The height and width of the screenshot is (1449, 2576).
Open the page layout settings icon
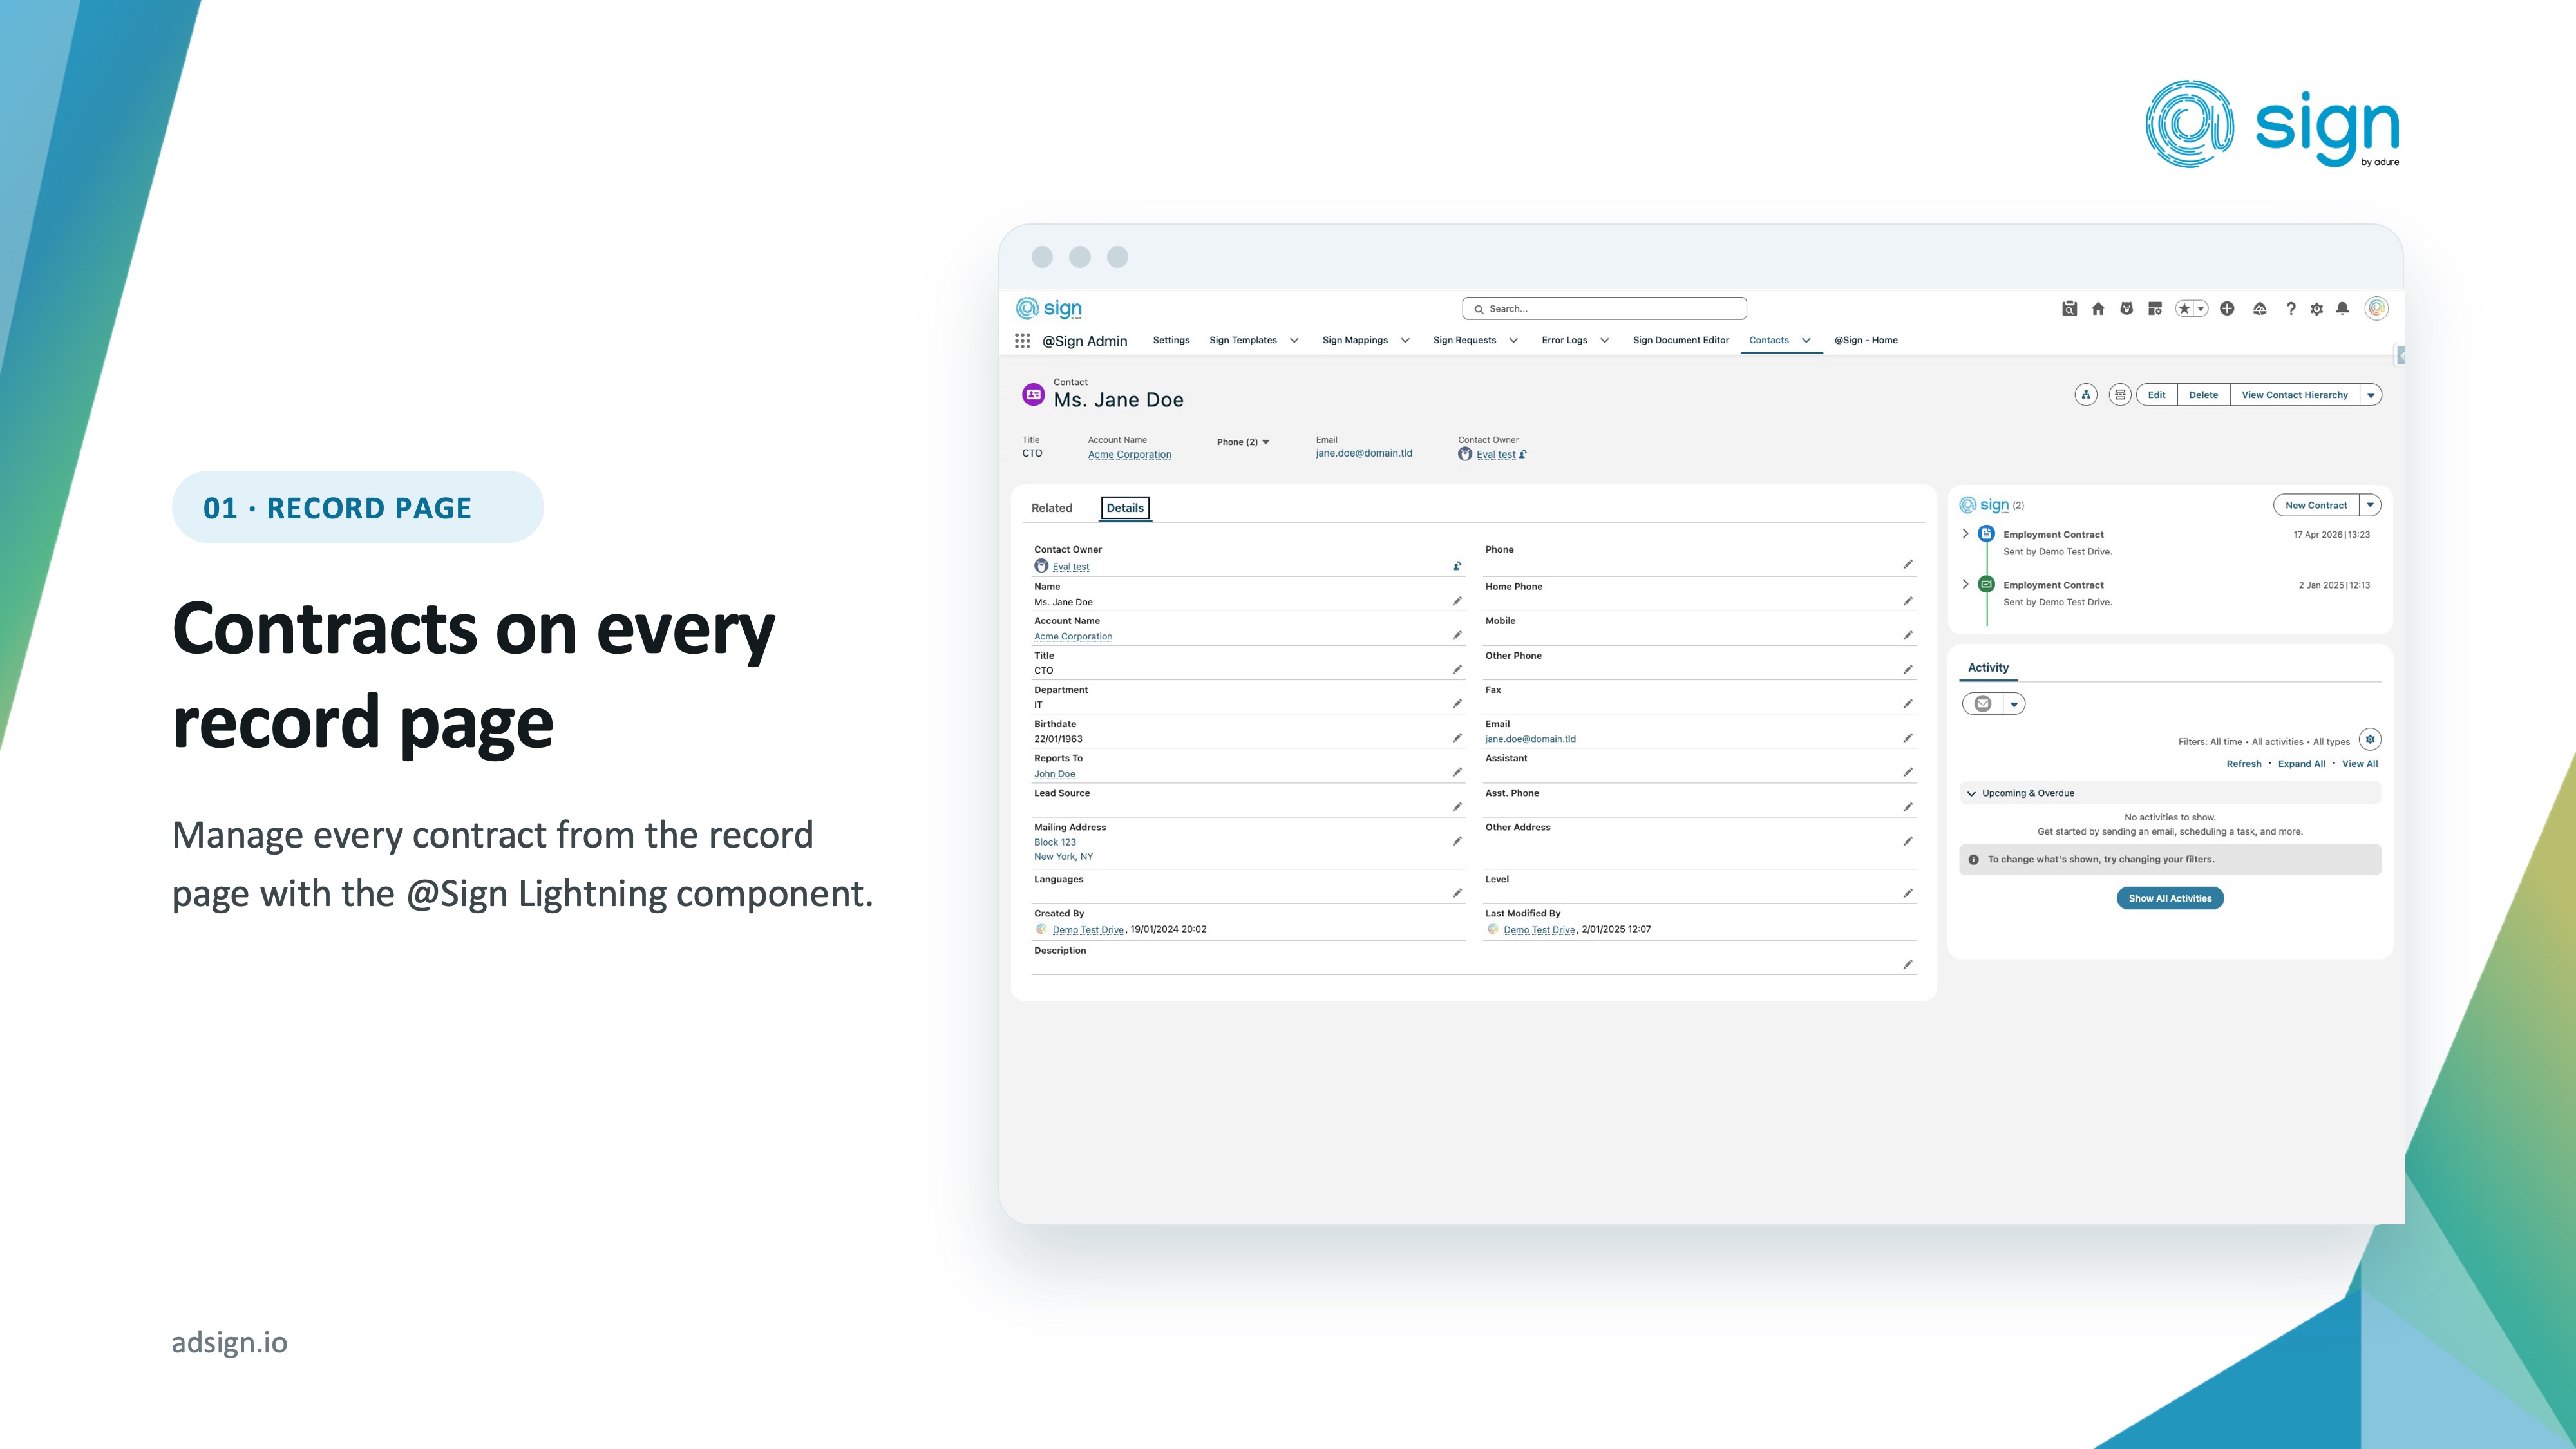click(x=2155, y=309)
